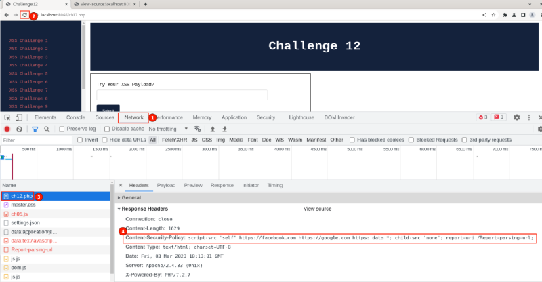Toggle the device toolbar icon
Viewport: 542px width, 282px height.
click(20, 117)
